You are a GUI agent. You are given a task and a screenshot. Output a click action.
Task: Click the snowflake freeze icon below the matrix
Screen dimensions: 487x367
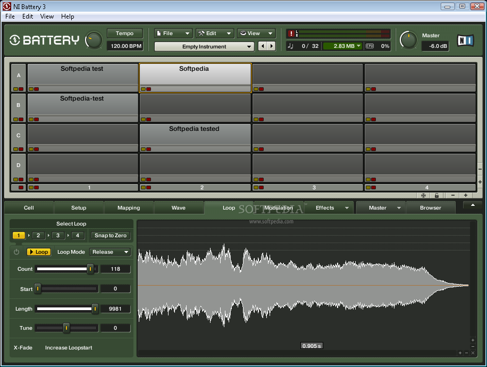tap(423, 195)
